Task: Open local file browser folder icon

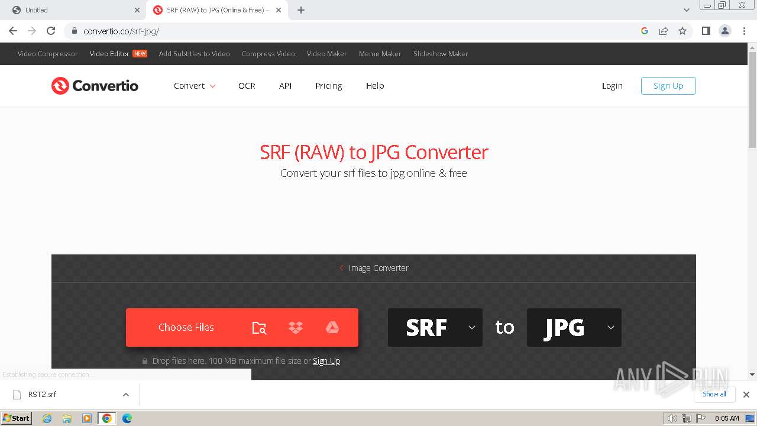Action: pyautogui.click(x=259, y=328)
